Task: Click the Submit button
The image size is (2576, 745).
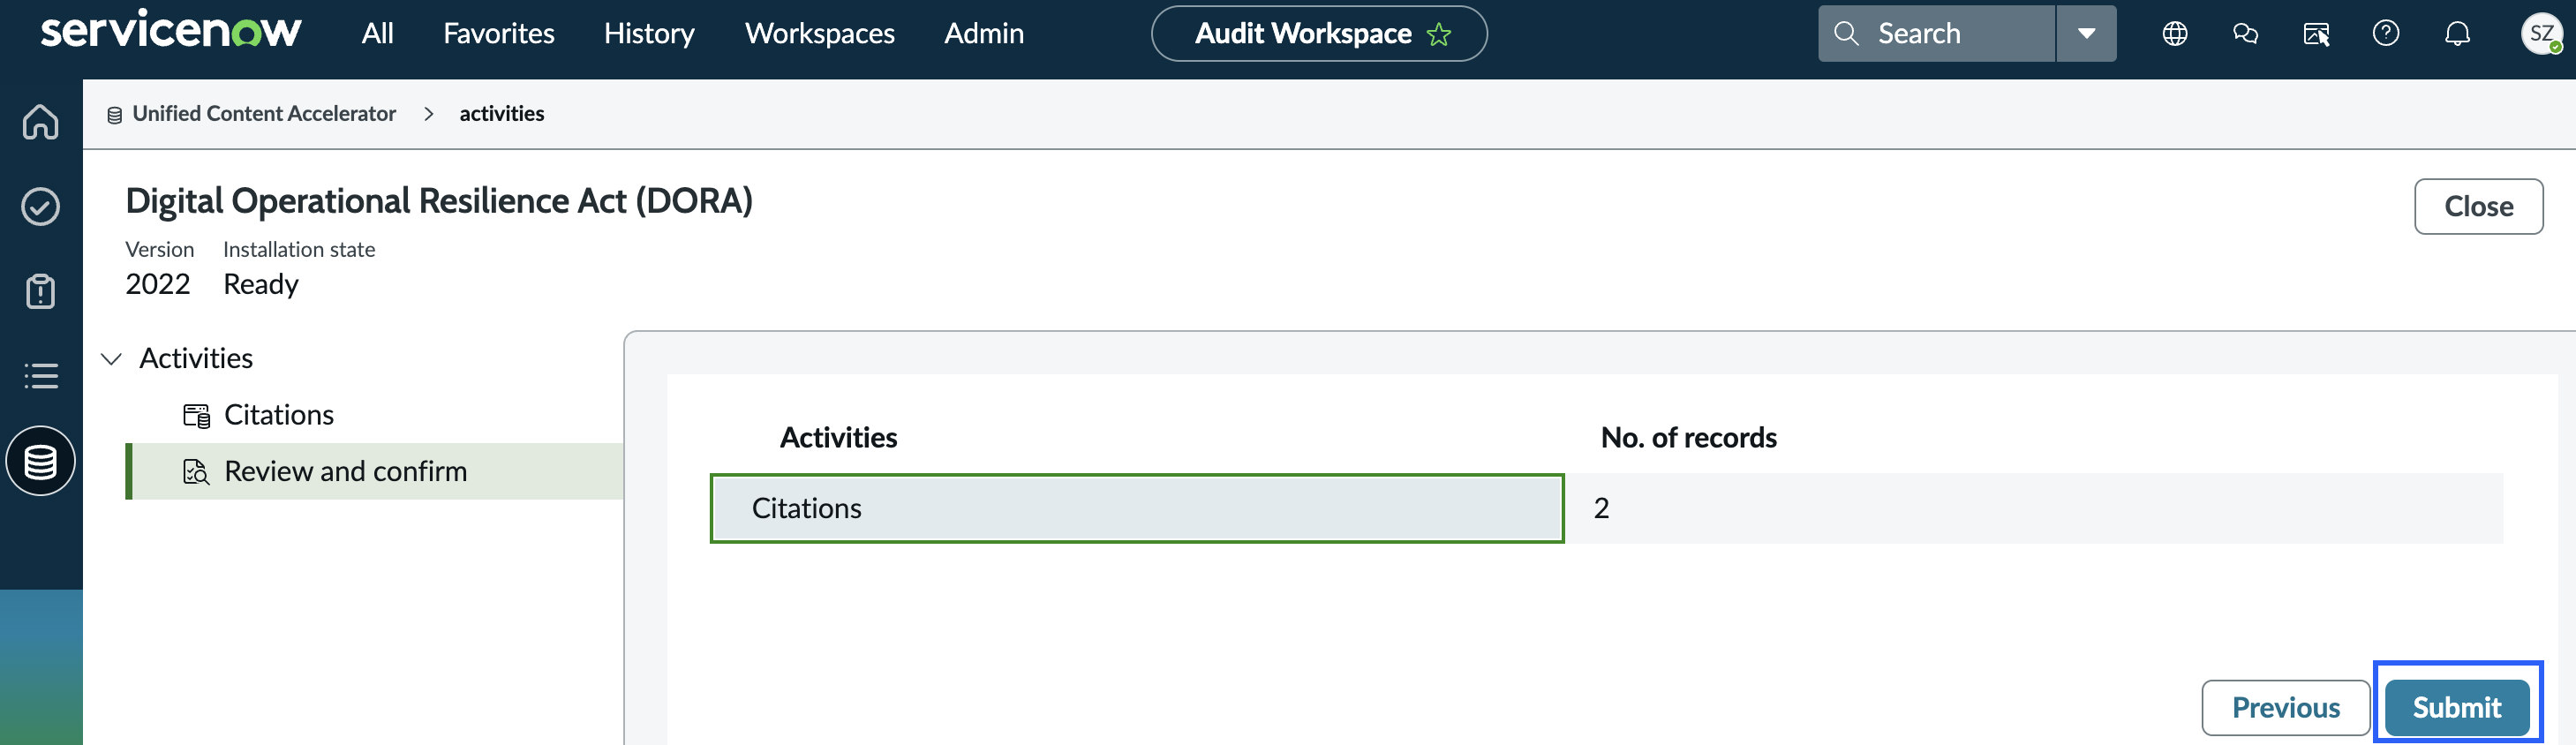Action: coord(2457,707)
